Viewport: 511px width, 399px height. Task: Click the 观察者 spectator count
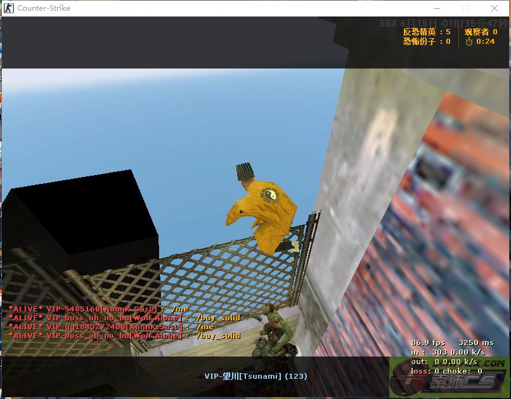481,32
